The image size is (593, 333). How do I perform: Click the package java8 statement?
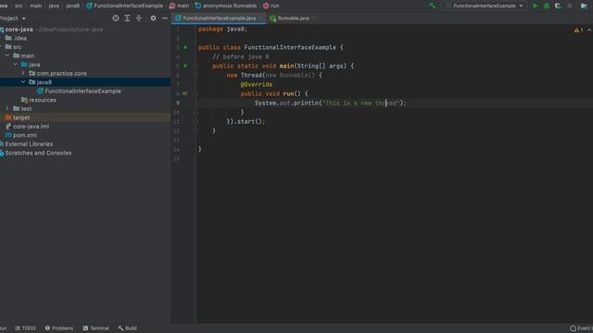[222, 29]
